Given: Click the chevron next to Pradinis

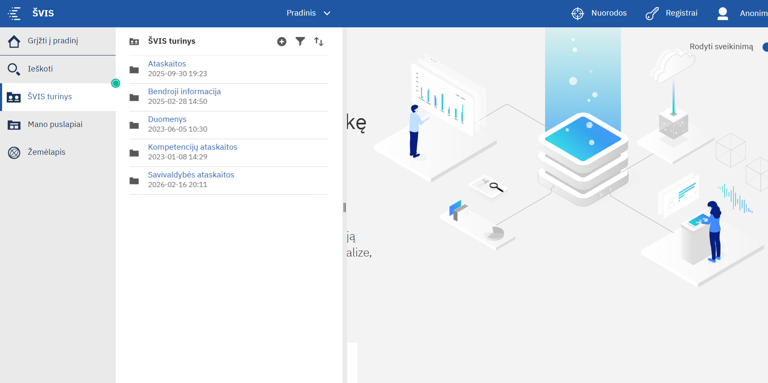Looking at the screenshot, I should (x=327, y=13).
